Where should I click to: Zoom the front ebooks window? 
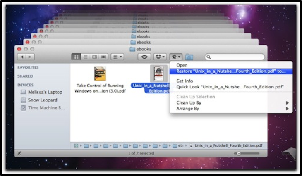pos(32,49)
